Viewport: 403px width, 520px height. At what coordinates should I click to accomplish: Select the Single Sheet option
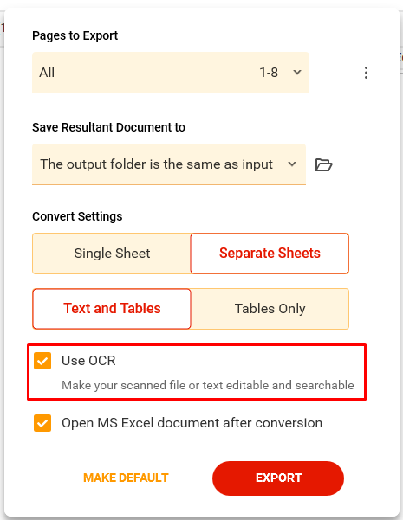tap(112, 254)
